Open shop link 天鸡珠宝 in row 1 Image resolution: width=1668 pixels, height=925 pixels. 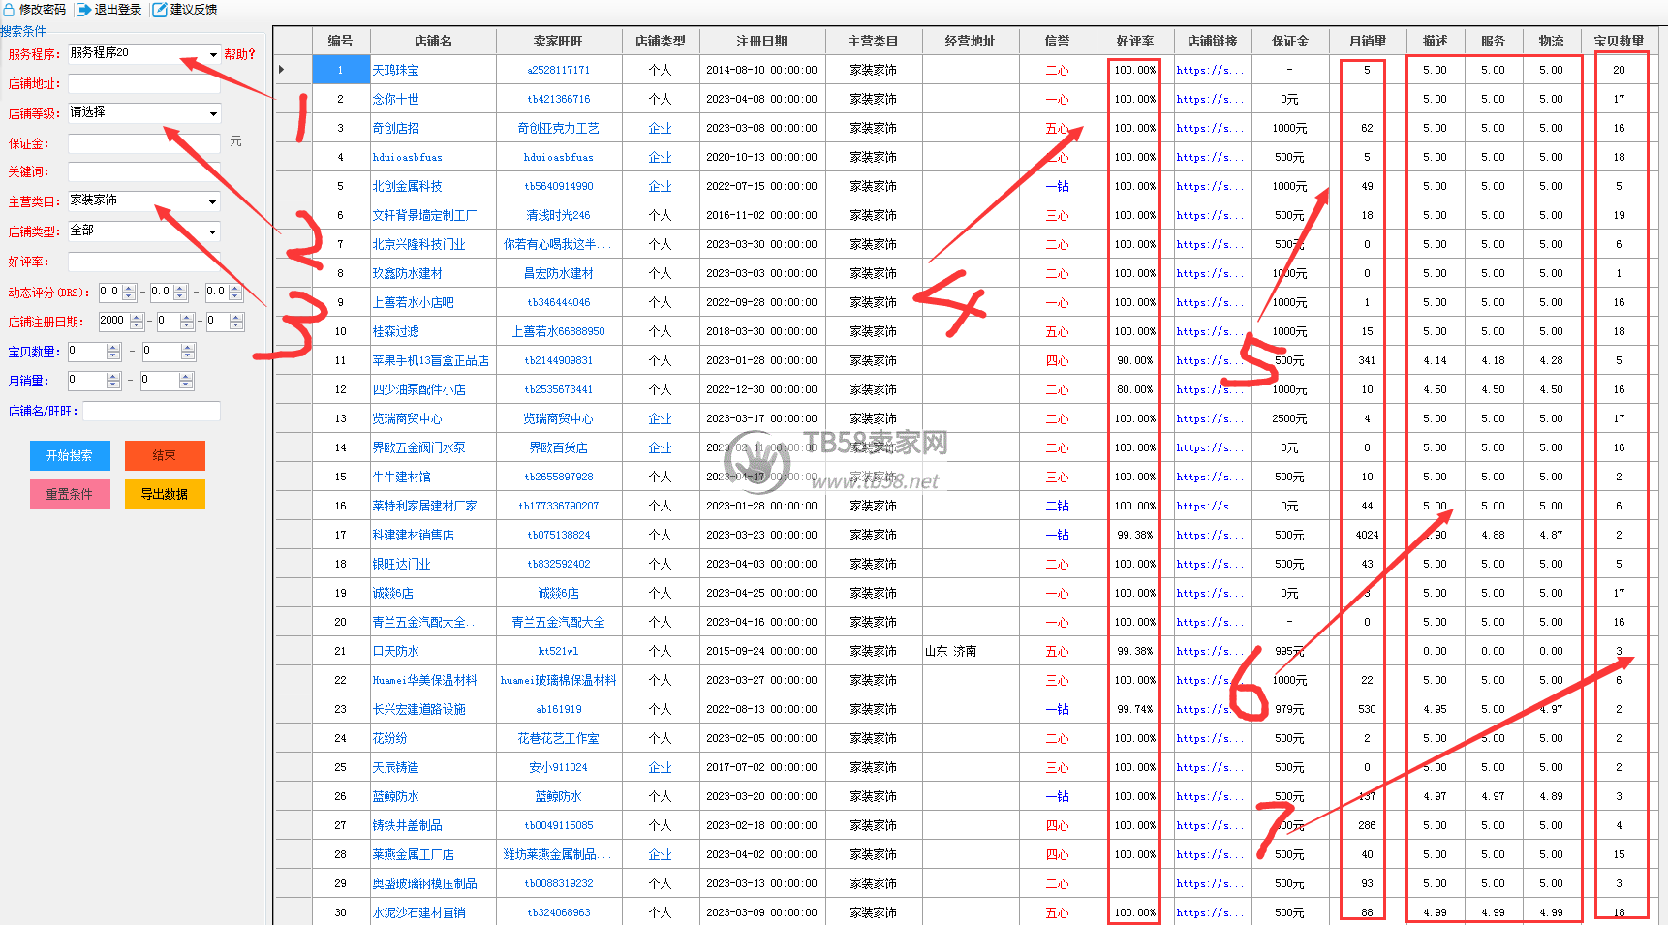click(x=396, y=70)
